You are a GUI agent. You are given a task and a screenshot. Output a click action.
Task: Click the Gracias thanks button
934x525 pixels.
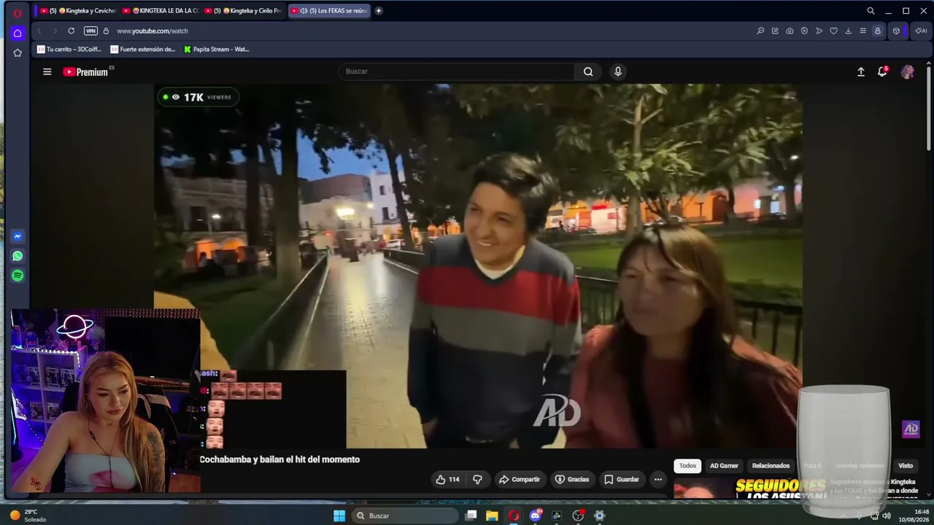click(x=572, y=479)
